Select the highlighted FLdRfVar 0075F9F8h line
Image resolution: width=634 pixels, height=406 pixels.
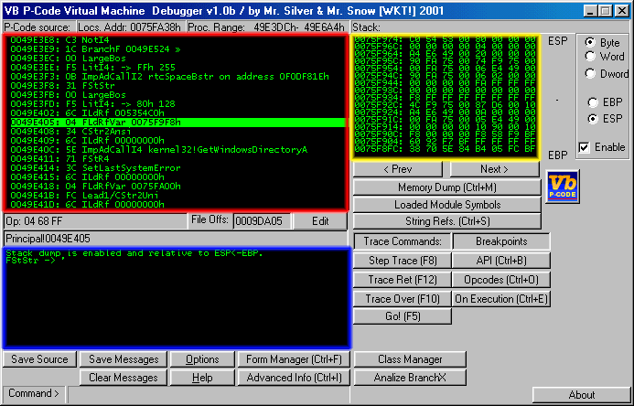pos(177,122)
